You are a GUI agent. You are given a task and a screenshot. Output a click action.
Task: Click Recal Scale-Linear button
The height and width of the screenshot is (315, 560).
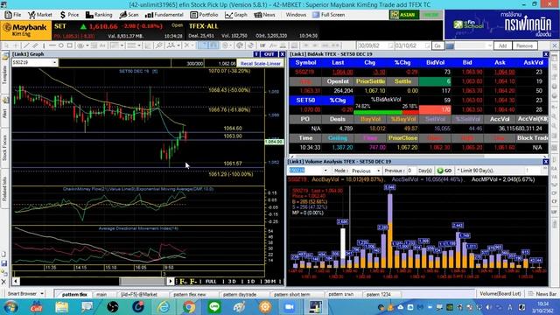[x=261, y=63]
